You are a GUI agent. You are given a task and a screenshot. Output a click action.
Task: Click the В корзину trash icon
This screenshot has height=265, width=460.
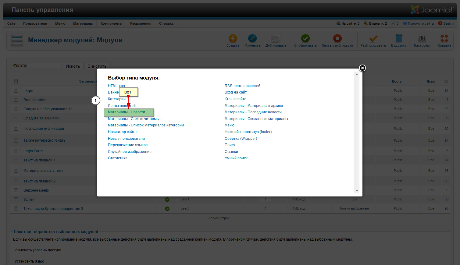399,38
